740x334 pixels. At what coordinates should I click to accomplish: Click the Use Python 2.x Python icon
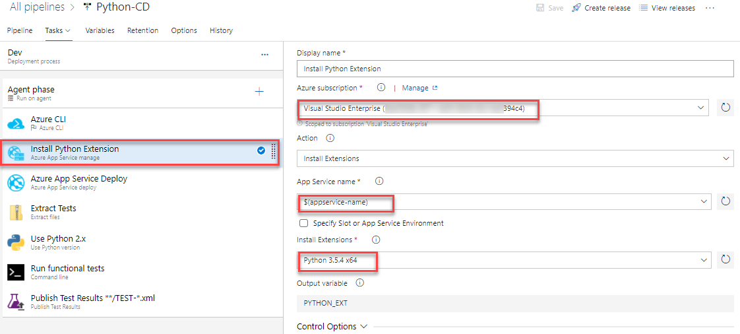pyautogui.click(x=16, y=242)
